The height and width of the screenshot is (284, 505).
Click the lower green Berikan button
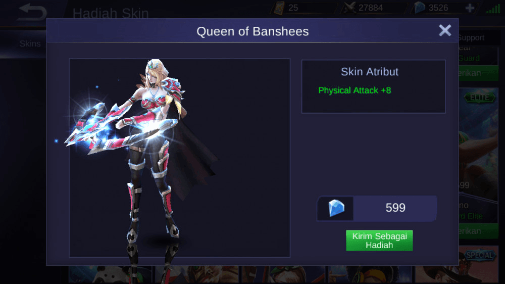click(478, 231)
